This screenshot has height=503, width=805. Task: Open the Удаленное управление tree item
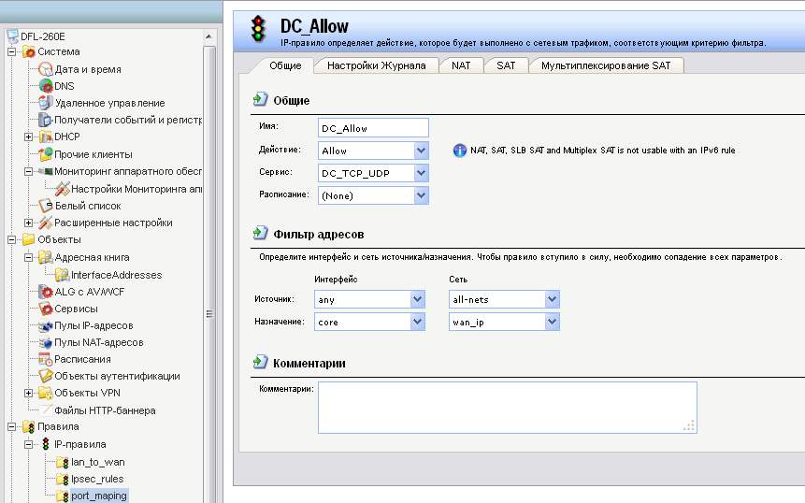pyautogui.click(x=109, y=103)
